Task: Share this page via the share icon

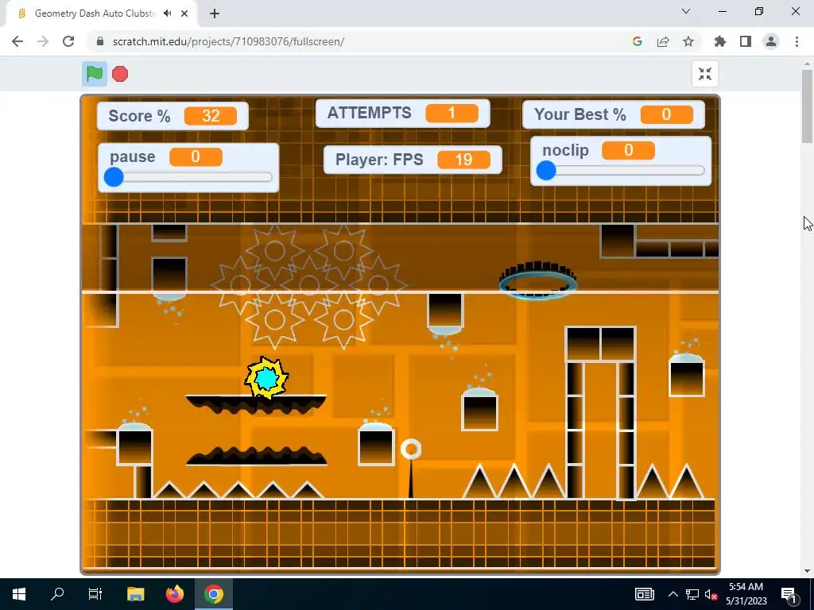Action: pos(663,41)
